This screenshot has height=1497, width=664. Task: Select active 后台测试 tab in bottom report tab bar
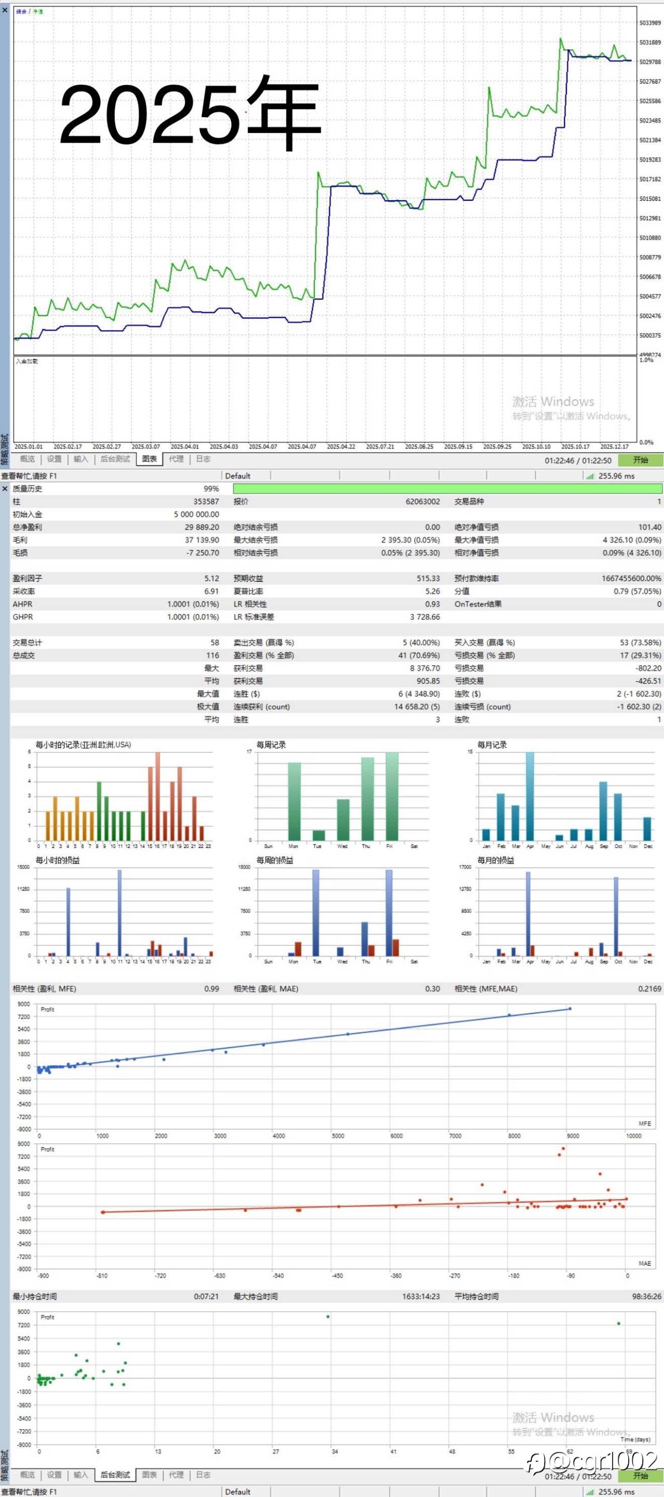pos(115,1475)
